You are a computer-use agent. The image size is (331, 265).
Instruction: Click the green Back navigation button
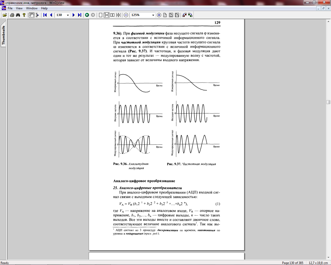click(x=87, y=15)
